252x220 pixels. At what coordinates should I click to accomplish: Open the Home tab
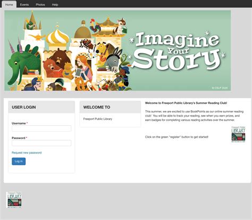coord(9,5)
